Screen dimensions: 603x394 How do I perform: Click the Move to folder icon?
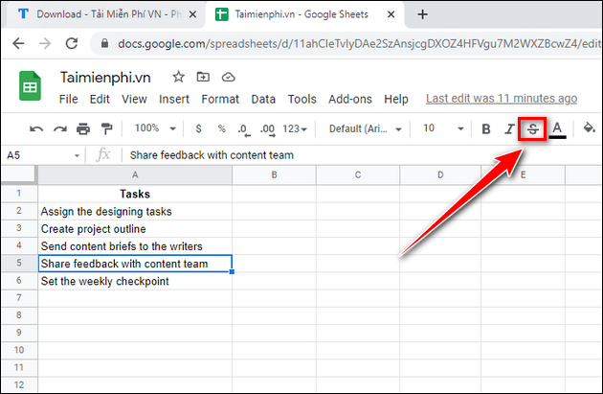click(203, 77)
